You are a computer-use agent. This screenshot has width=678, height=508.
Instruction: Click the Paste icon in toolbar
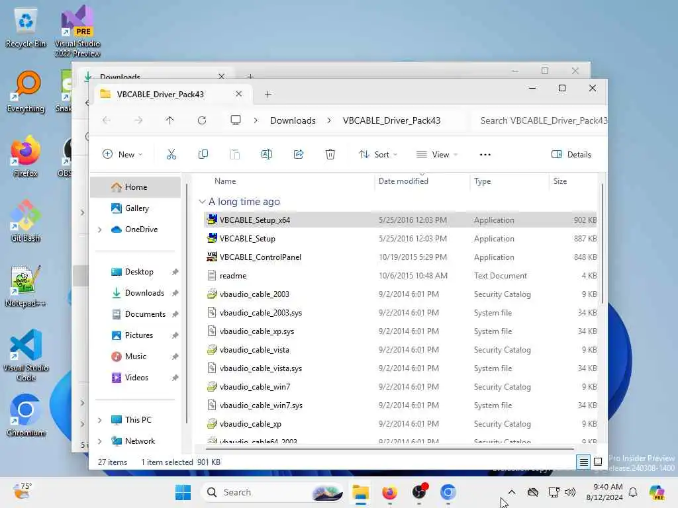click(235, 154)
